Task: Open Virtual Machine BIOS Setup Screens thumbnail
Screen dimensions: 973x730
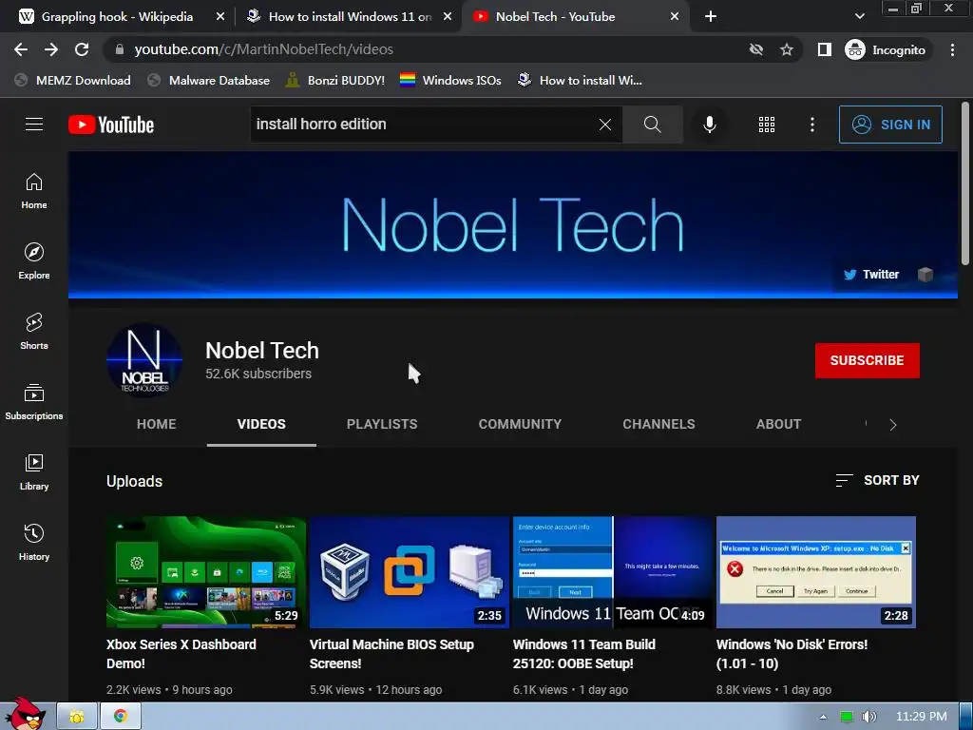Action: pyautogui.click(x=409, y=571)
